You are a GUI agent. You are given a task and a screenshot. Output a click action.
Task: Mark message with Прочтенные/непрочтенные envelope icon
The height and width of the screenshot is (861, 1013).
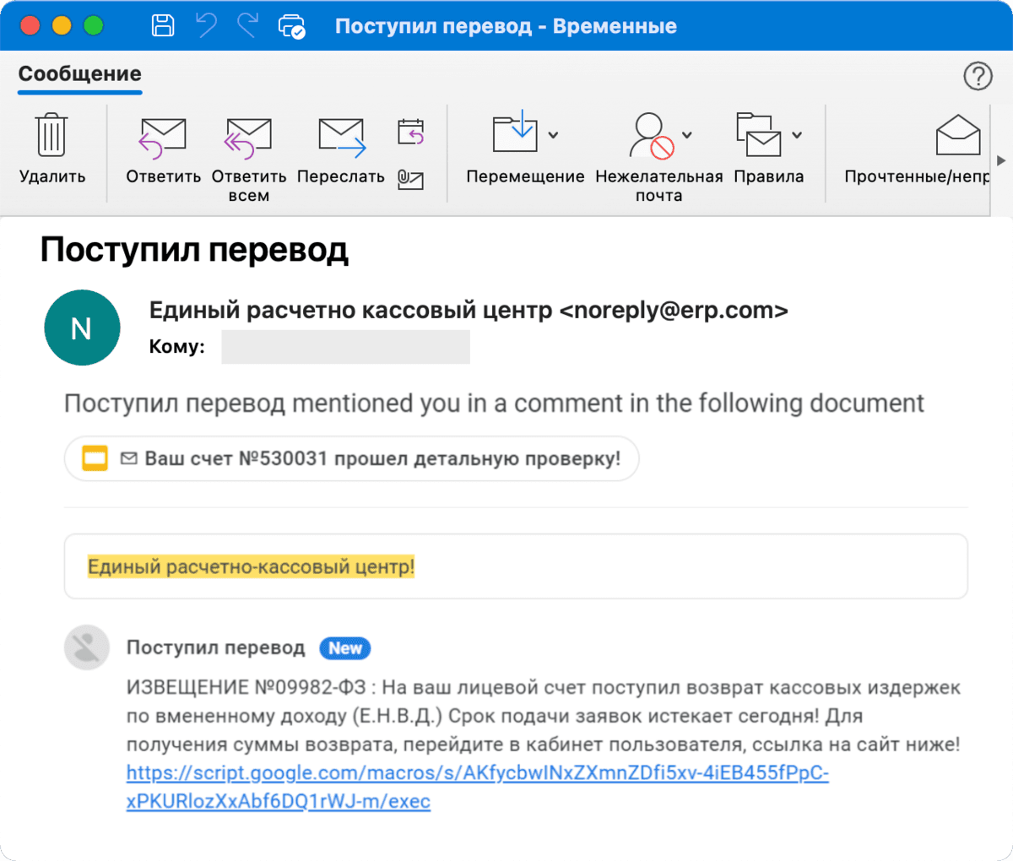[x=958, y=135]
